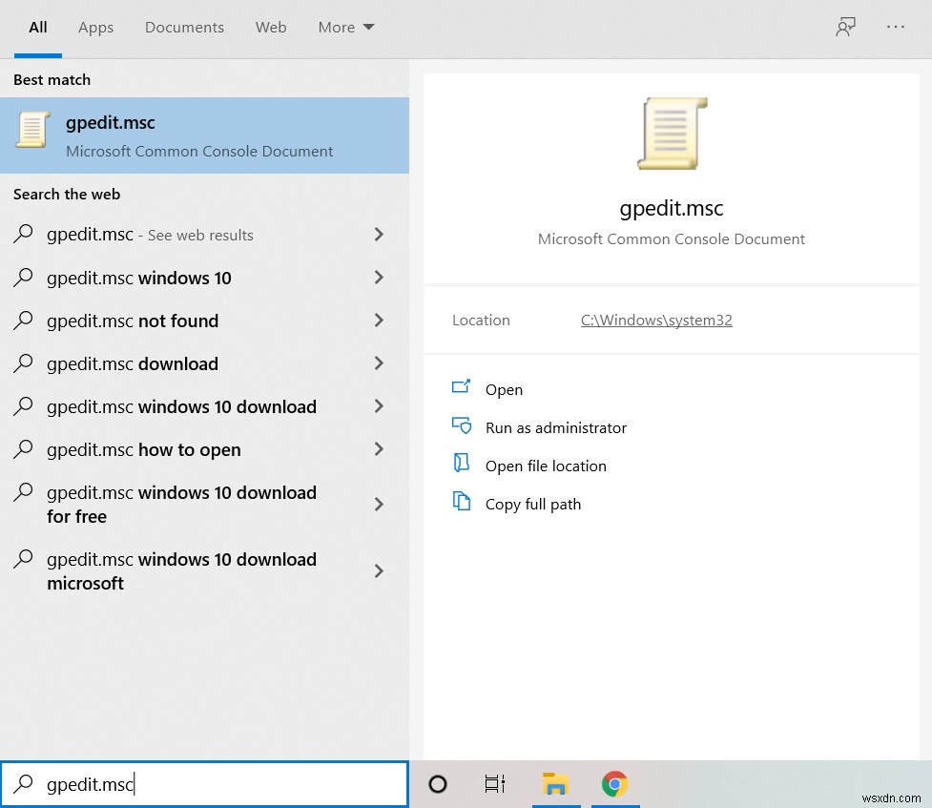
Task: Open Task View from the taskbar
Action: click(494, 784)
